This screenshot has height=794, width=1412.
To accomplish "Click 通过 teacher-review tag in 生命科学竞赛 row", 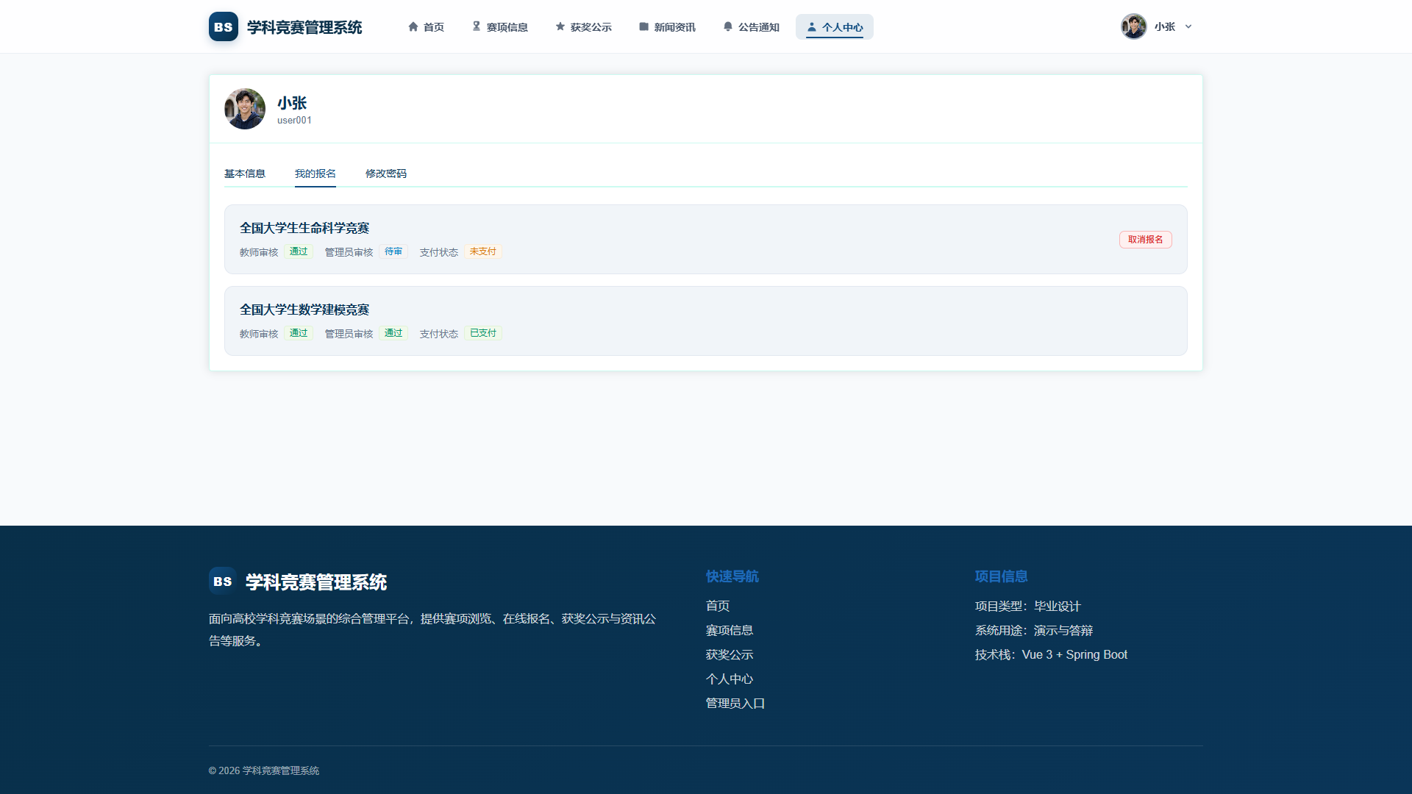I will pos(299,251).
